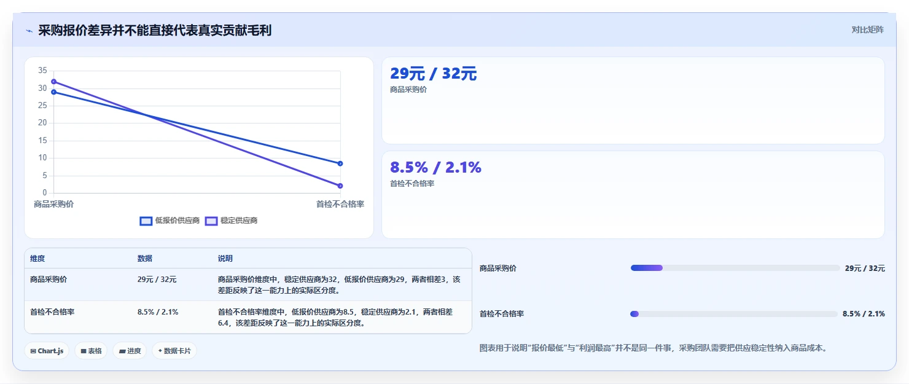Click the 数据 column header

click(x=145, y=259)
